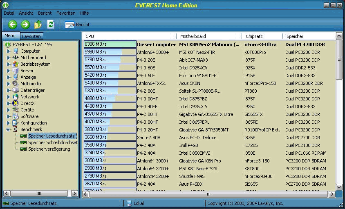This screenshot has height=209, width=345.
Task: Click the 2670 MB/s result bar
Action: (110, 184)
